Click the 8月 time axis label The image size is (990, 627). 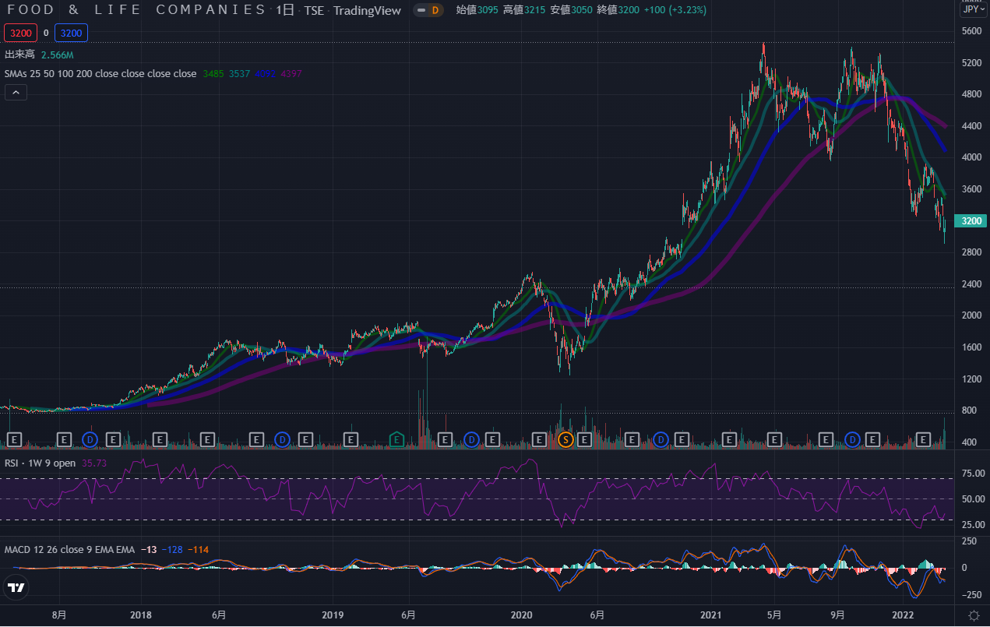[58, 615]
